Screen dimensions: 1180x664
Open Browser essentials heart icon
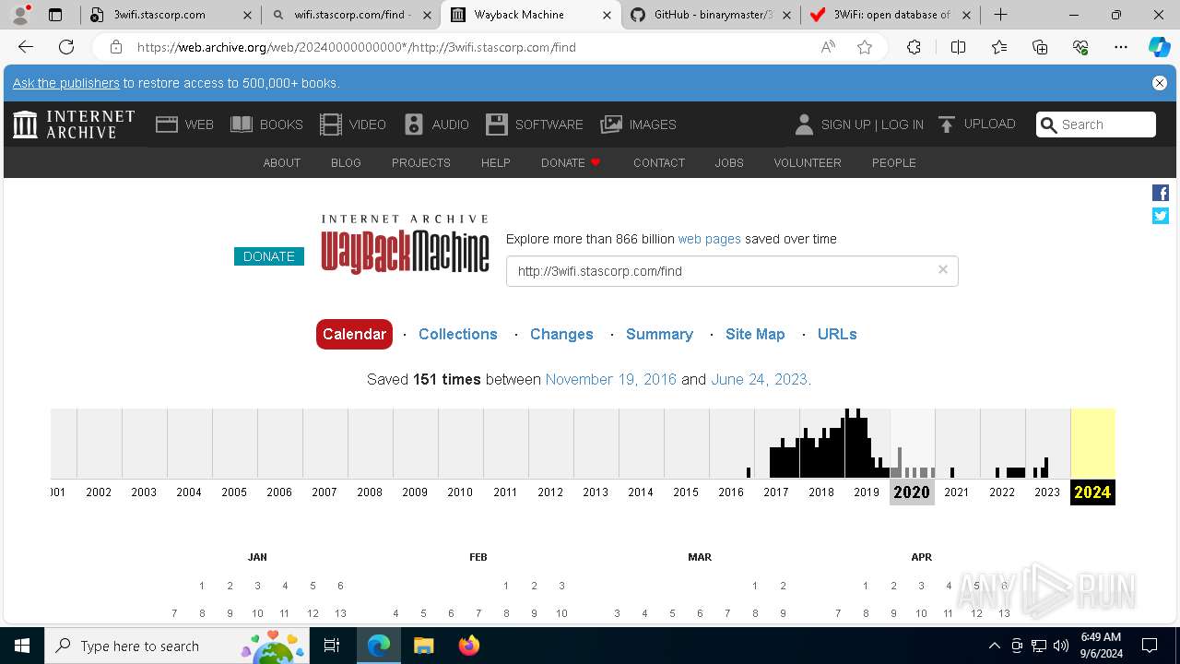tap(1080, 47)
